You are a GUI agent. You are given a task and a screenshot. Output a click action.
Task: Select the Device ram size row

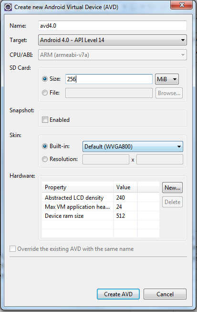point(101,216)
